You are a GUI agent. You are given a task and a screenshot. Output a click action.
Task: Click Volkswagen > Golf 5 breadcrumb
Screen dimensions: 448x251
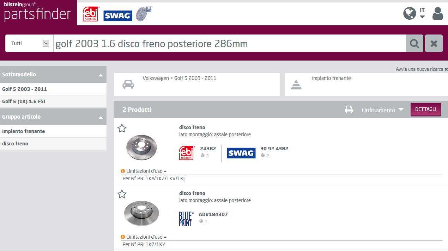[179, 78]
